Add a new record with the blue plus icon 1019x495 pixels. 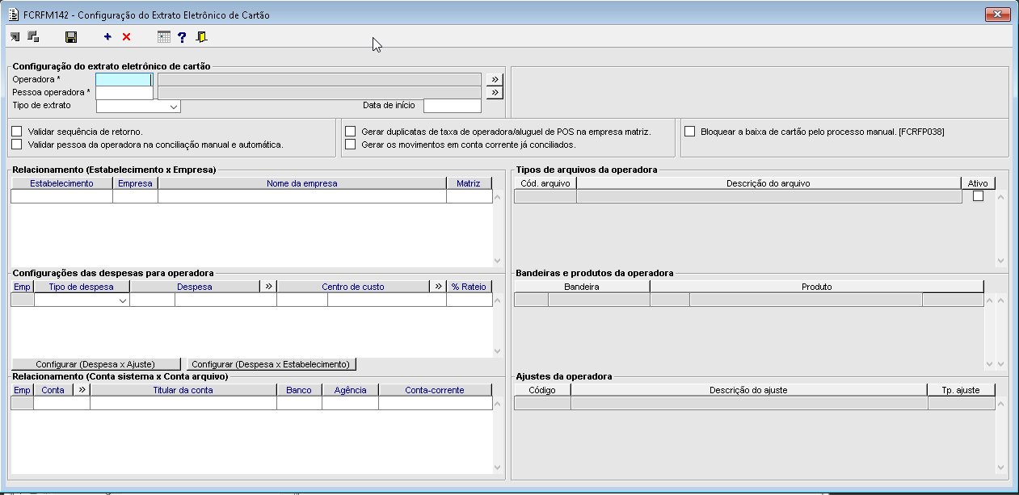[x=107, y=36]
